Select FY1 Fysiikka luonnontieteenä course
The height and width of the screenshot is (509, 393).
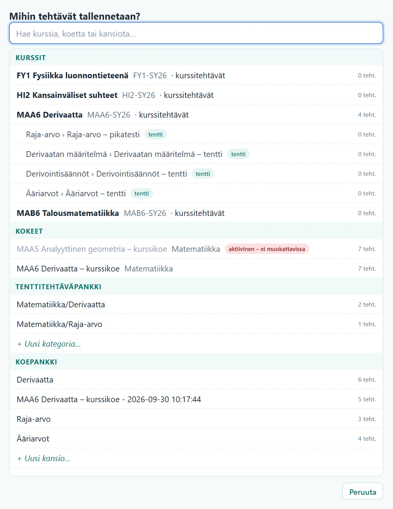[196, 75]
